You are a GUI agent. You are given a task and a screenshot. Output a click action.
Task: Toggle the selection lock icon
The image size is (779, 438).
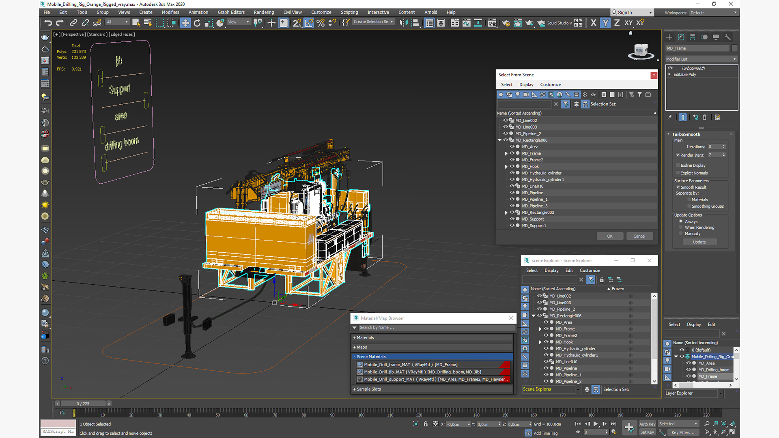[x=426, y=424]
